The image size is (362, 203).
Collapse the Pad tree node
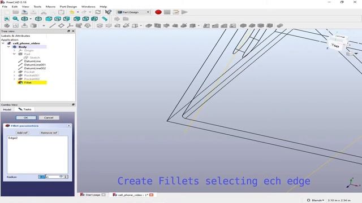(14, 54)
